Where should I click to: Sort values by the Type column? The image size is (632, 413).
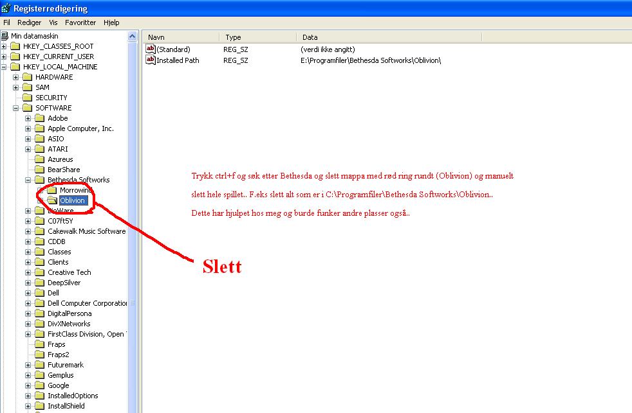tap(258, 37)
